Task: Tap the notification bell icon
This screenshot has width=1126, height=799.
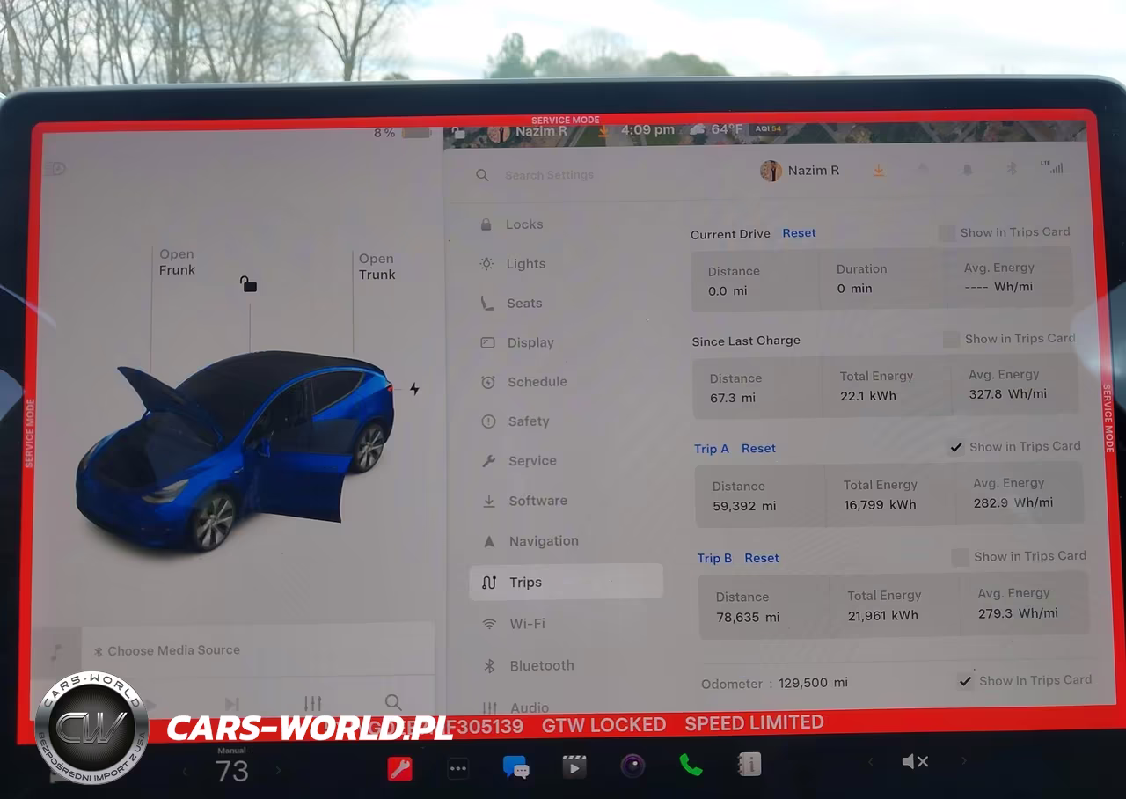Action: pyautogui.click(x=967, y=169)
